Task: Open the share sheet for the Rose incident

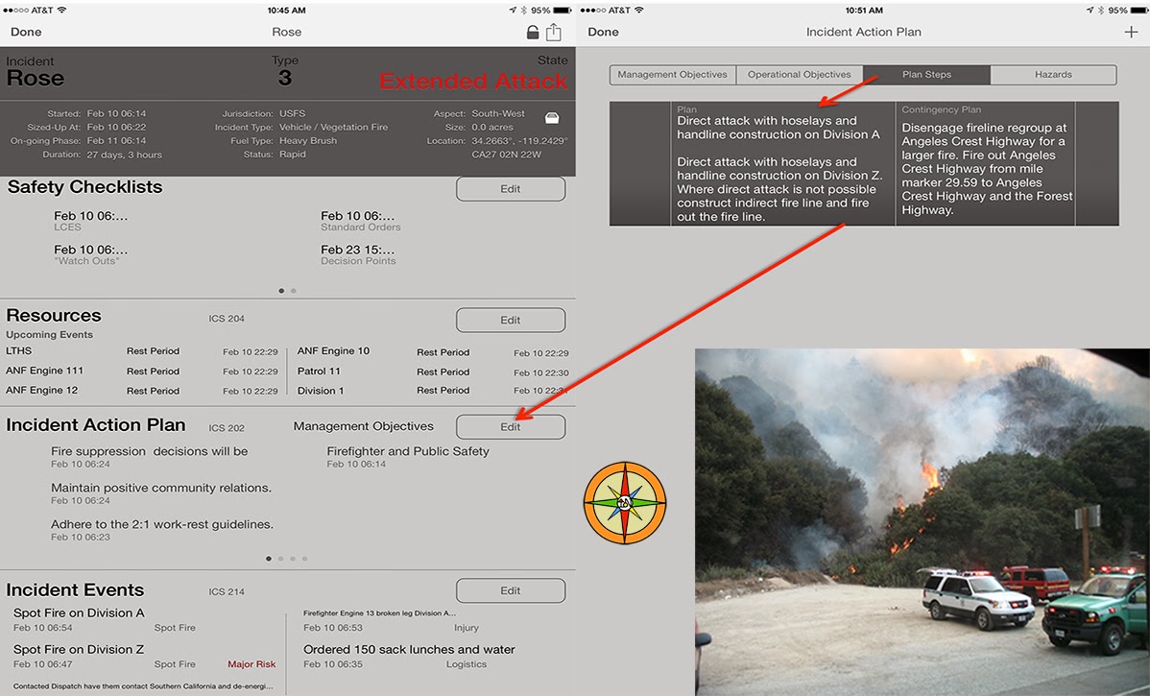Action: coord(554,32)
